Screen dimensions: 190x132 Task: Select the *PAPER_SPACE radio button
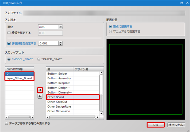pyautogui.click(x=39, y=59)
